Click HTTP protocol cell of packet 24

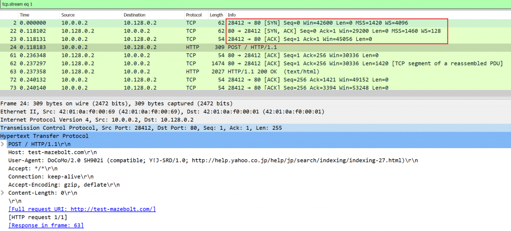193,47
